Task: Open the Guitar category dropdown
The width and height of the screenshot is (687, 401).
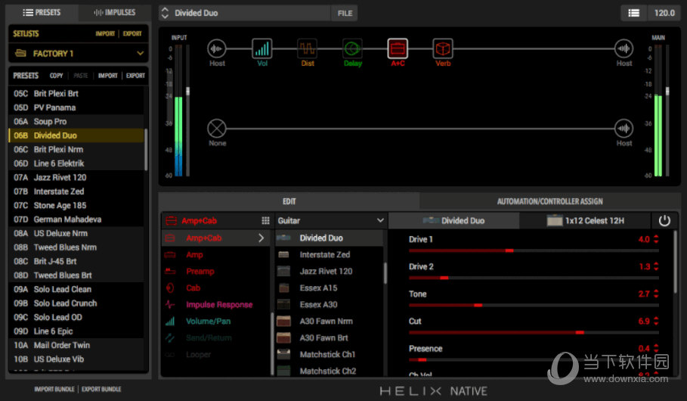Action: tap(330, 221)
